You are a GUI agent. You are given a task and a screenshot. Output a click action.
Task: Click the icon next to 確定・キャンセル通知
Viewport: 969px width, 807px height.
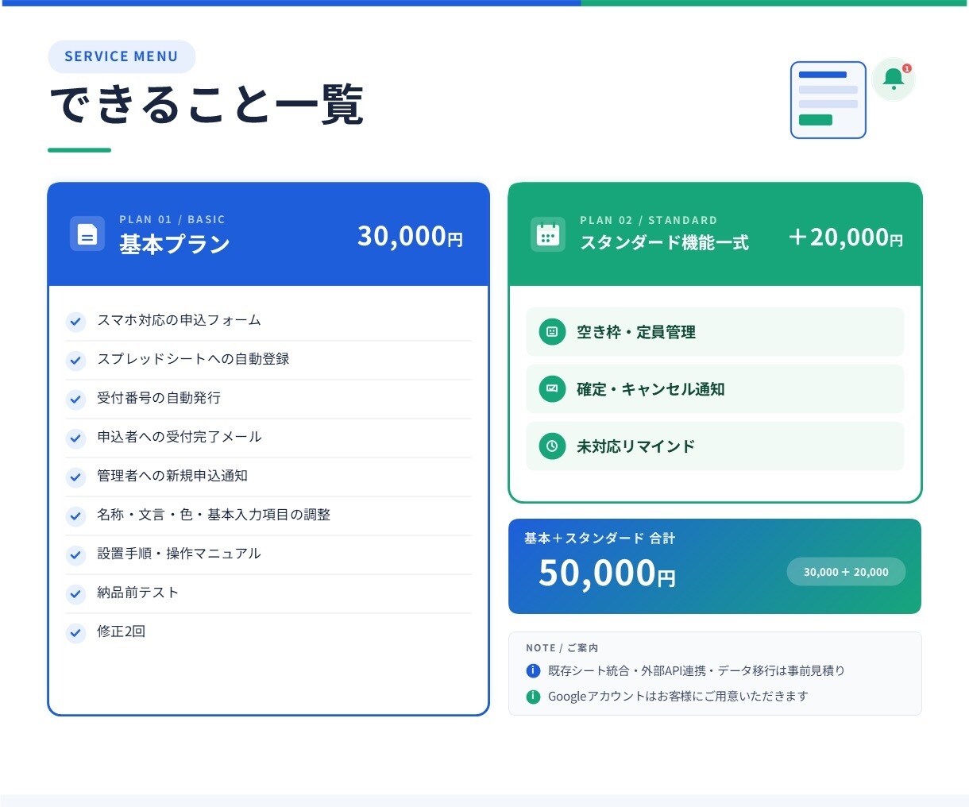pyautogui.click(x=552, y=389)
